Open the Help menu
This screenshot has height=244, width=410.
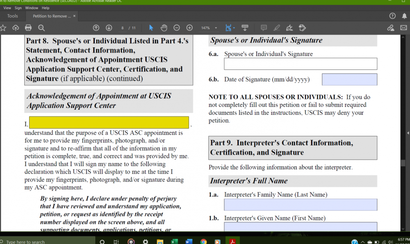coord(46,8)
